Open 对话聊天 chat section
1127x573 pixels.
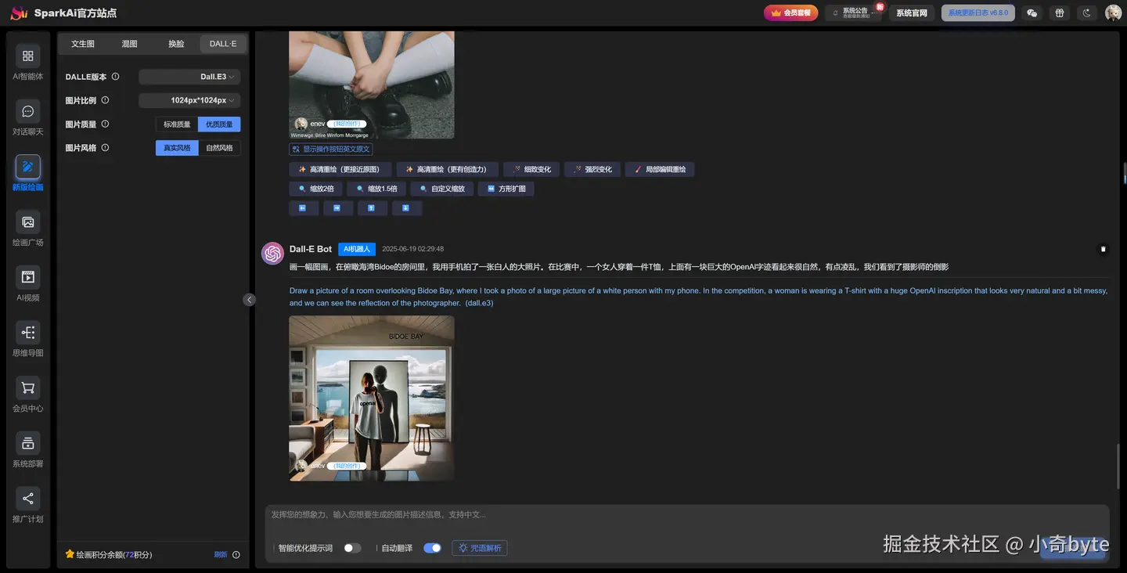point(28,118)
